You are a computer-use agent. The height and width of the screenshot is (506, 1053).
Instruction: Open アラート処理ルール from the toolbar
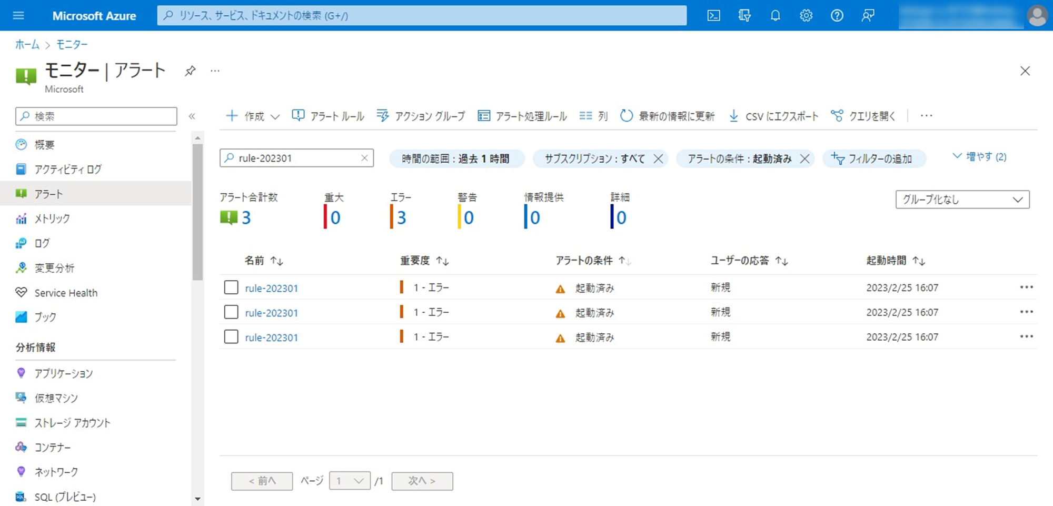[522, 116]
